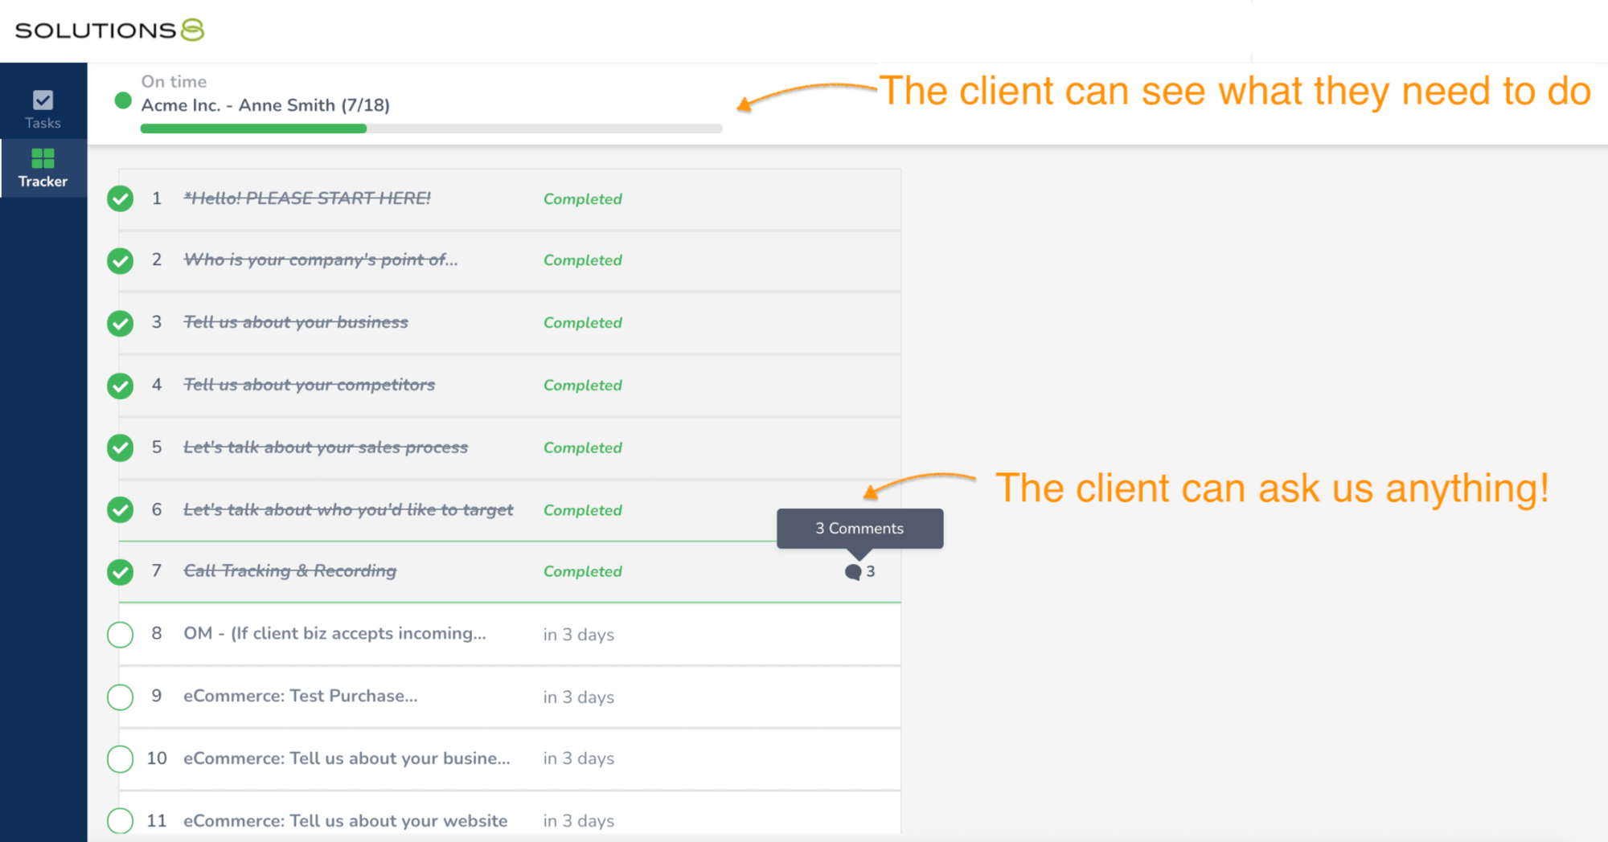Image resolution: width=1608 pixels, height=842 pixels.
Task: Open task 6 'Let's talk about who you'd like to target'
Action: tap(349, 509)
